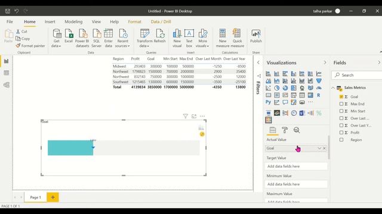This screenshot has width=382, height=214.
Task: Check the Min Start field
Action: click(341, 111)
